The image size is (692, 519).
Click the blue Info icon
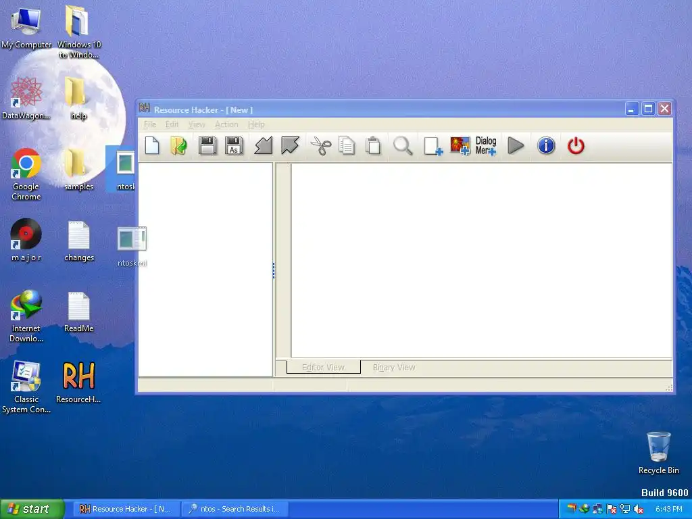546,146
